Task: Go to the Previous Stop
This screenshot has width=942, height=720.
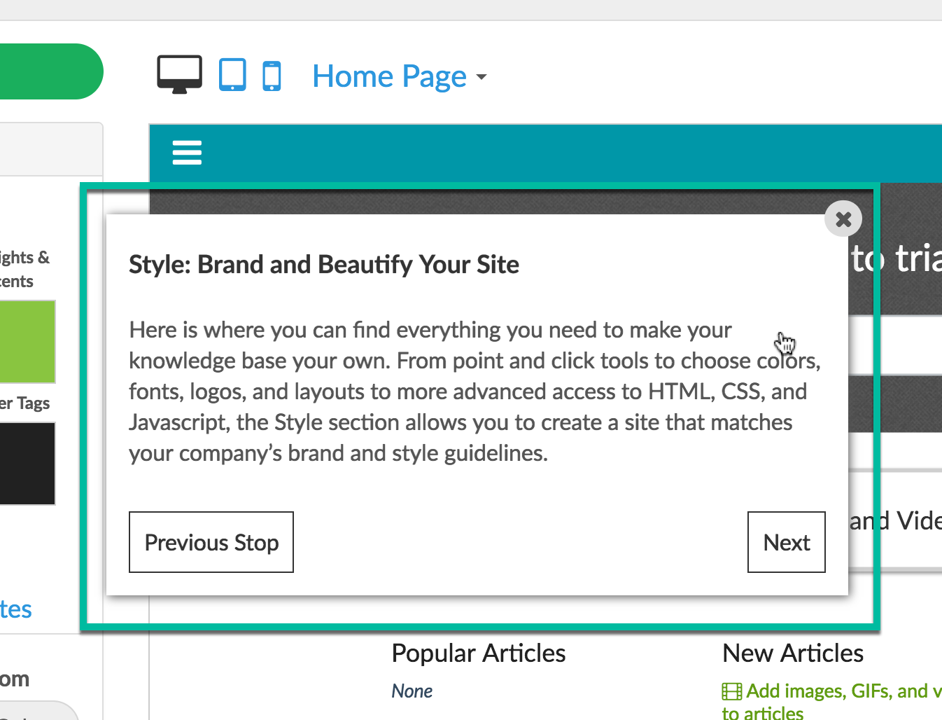Action: (x=211, y=542)
